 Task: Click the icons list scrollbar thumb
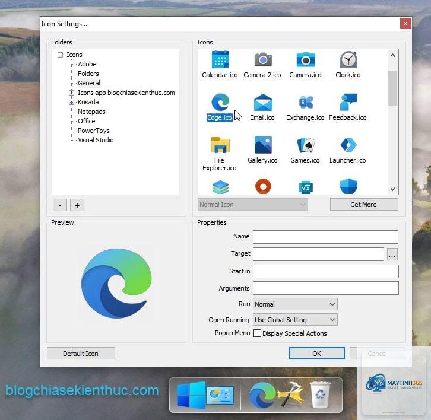[392, 88]
